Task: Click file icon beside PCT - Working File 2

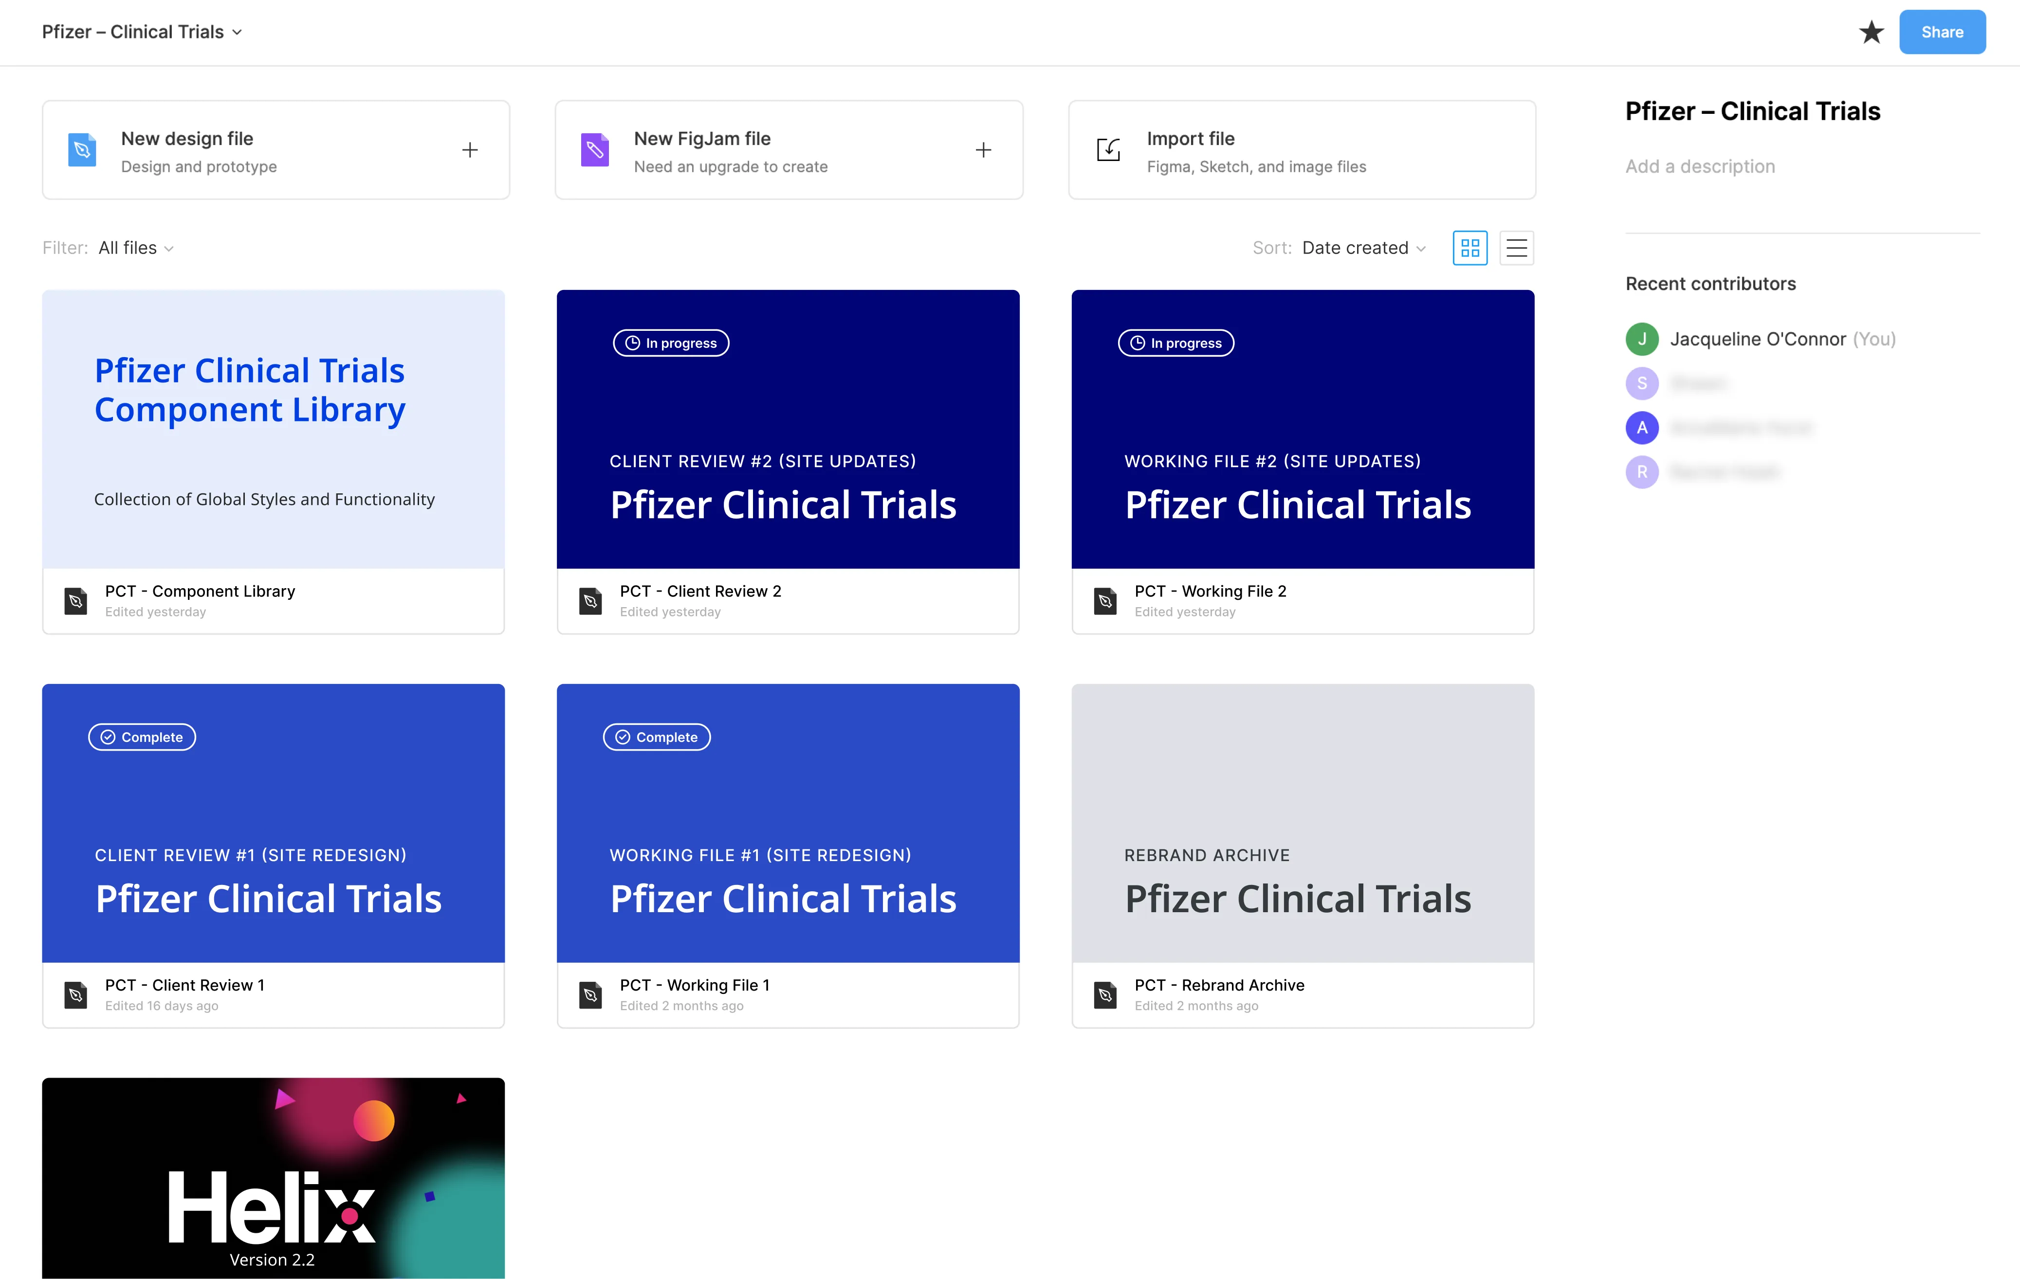Action: 1105,600
